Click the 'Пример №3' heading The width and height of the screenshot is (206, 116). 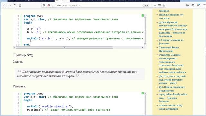[x=23, y=55]
